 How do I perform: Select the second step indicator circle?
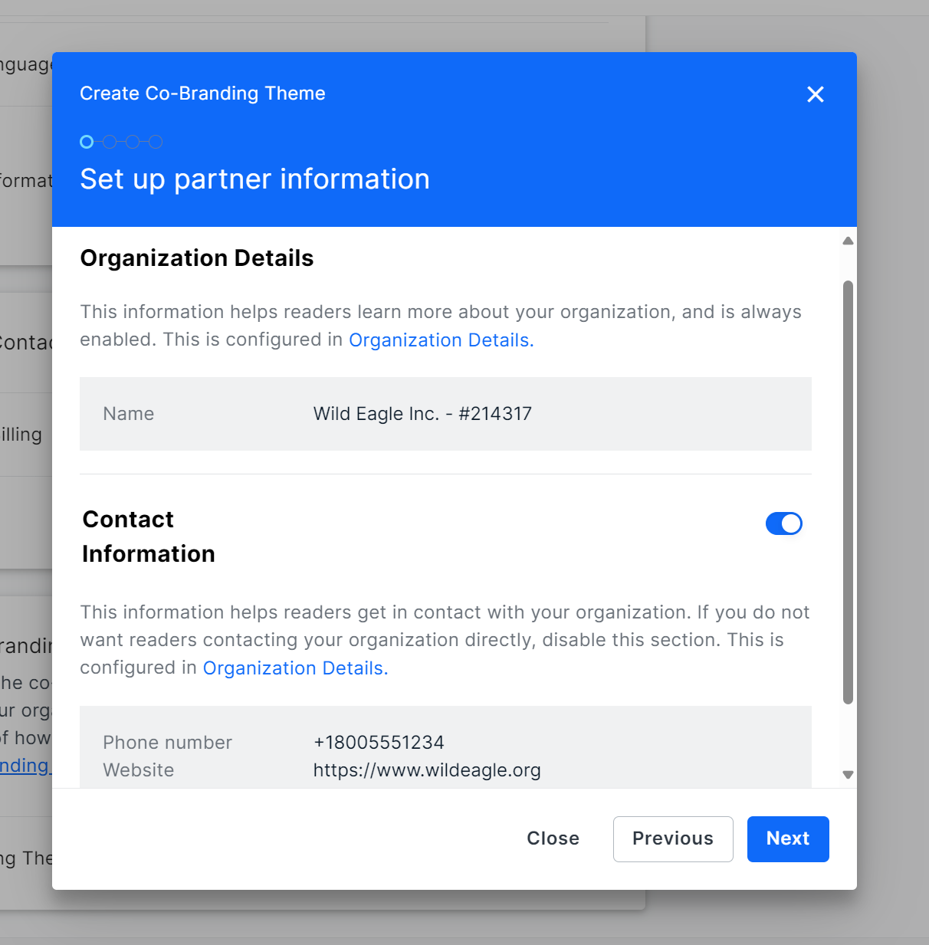110,142
